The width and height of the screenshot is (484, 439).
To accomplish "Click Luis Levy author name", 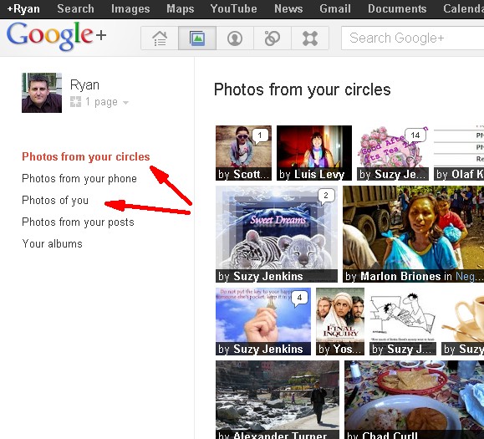I will [x=319, y=175].
